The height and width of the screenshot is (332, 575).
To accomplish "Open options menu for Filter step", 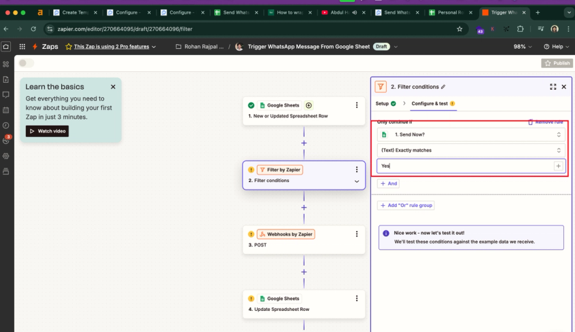I will coord(356,170).
